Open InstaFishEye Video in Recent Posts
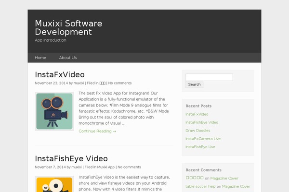Screen dimensions: 289x192 click(x=202, y=122)
